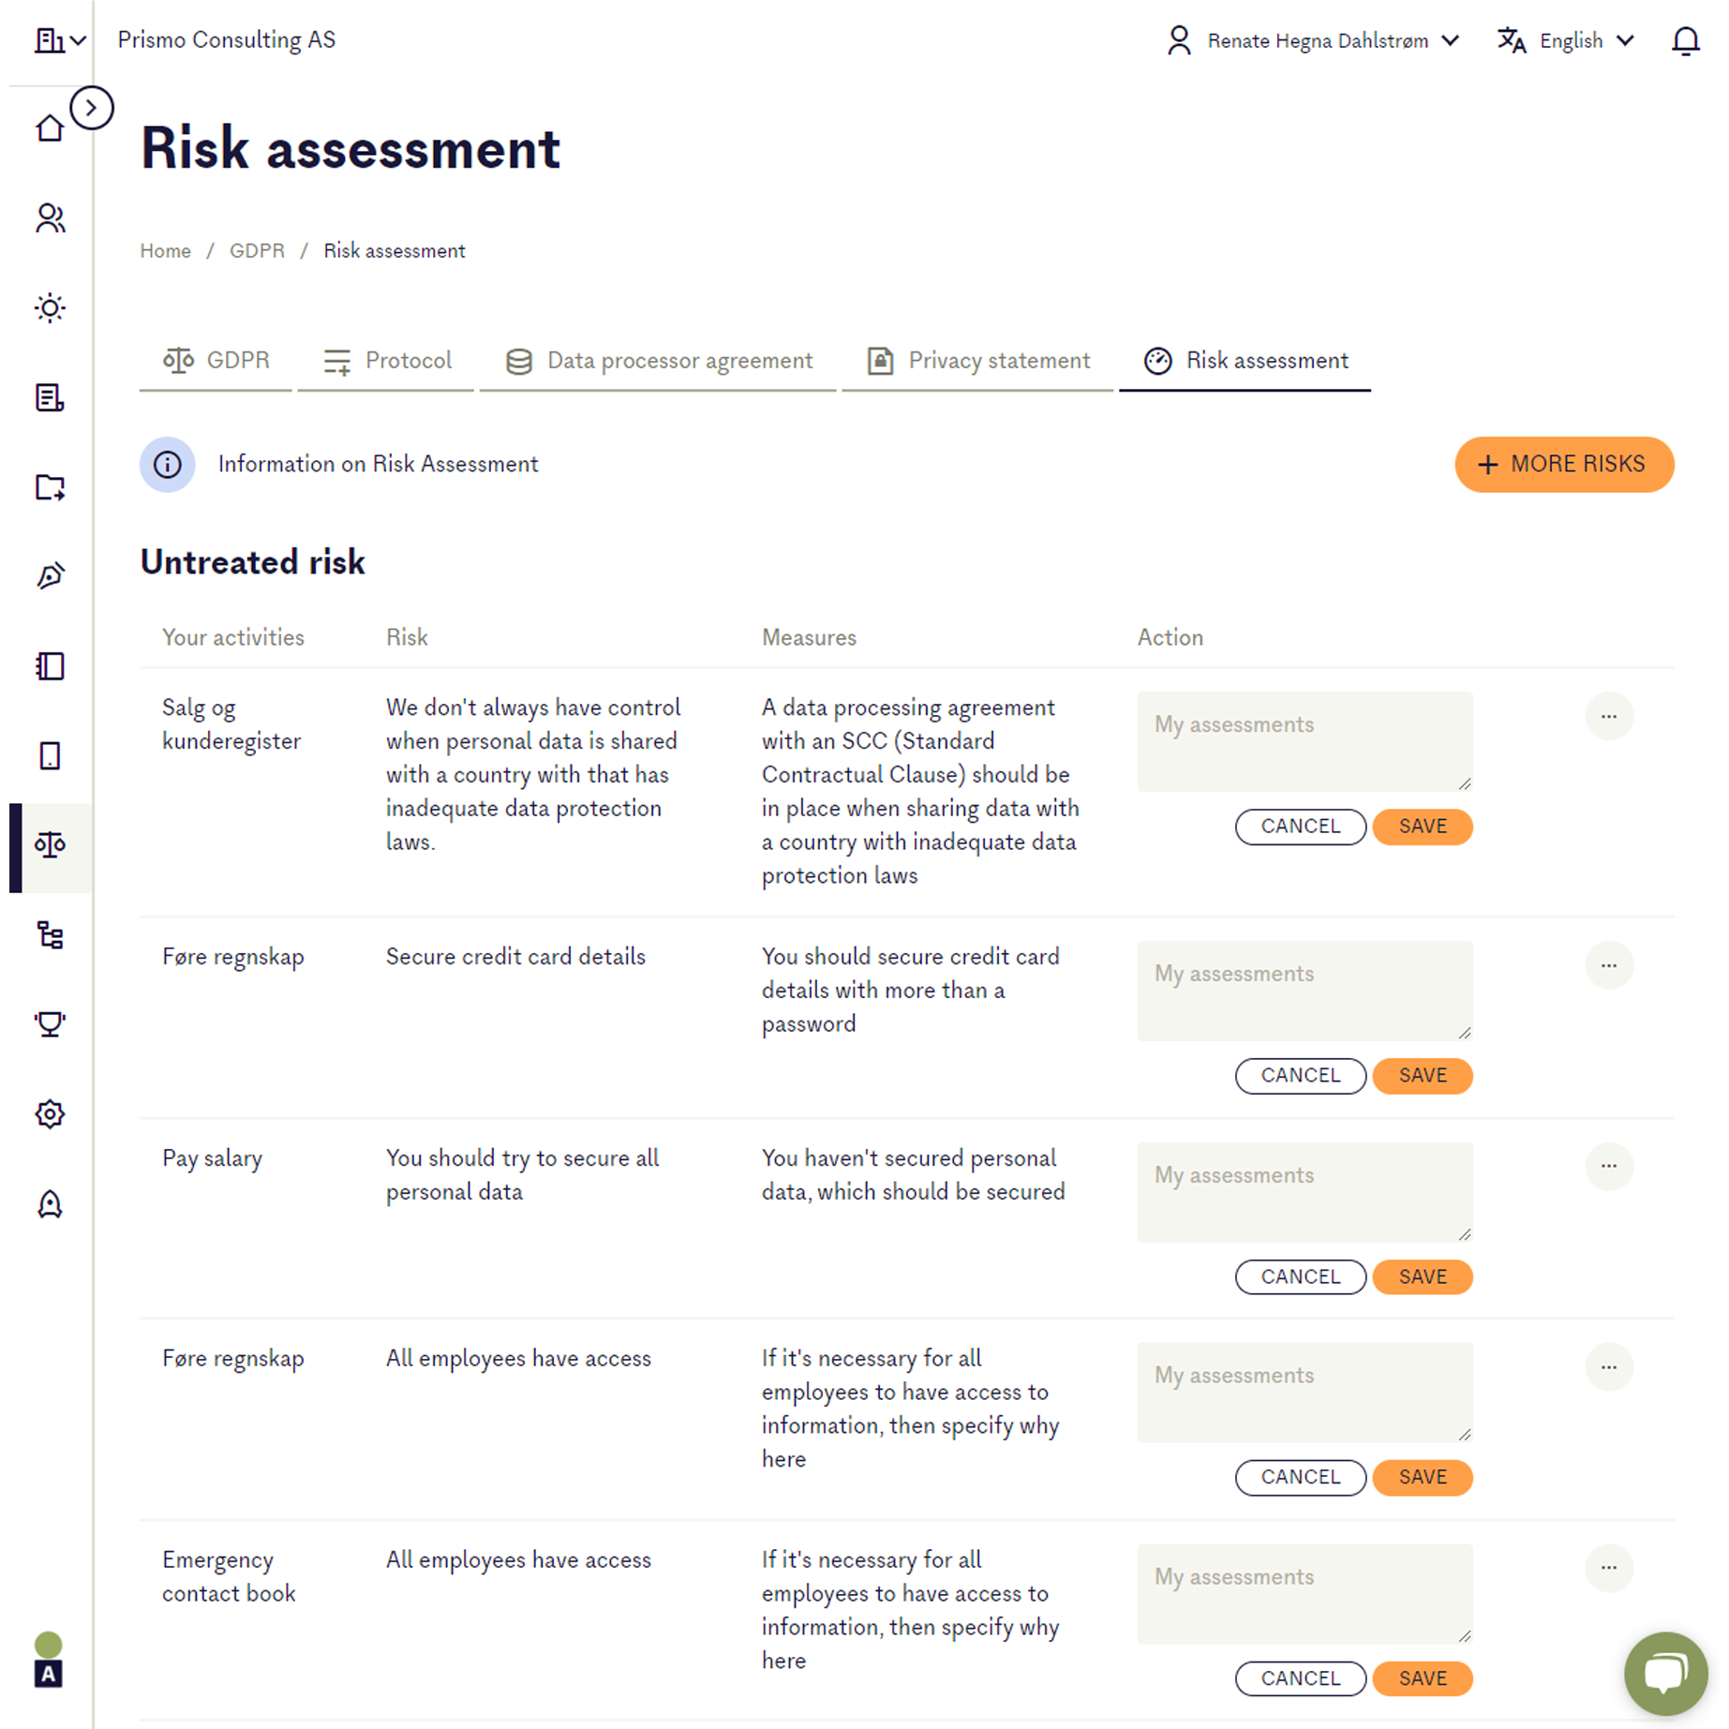
Task: Click the MORE RISKS button
Action: pos(1563,464)
